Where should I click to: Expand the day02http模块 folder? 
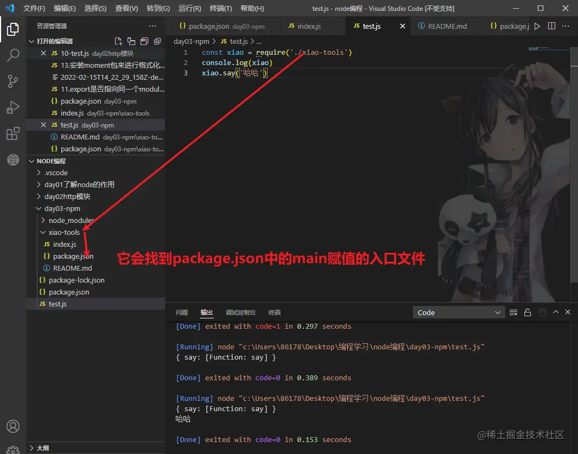click(39, 196)
